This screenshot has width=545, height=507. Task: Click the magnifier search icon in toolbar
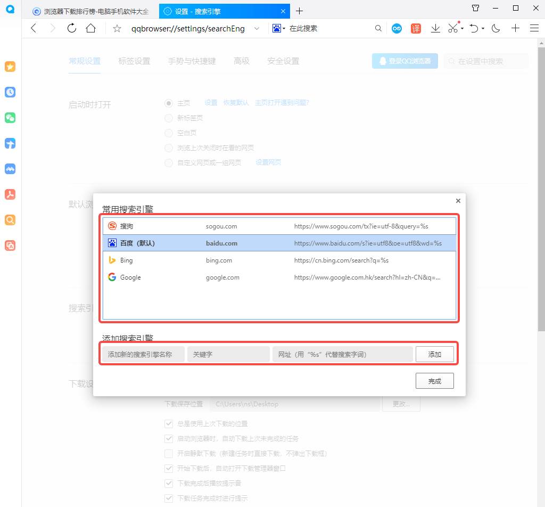pos(378,29)
